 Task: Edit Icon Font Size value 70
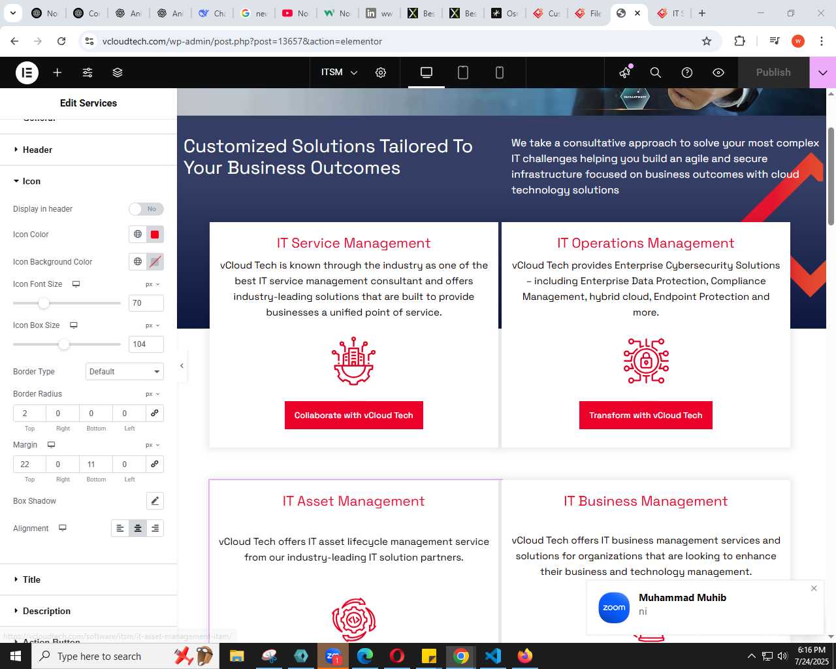point(146,303)
